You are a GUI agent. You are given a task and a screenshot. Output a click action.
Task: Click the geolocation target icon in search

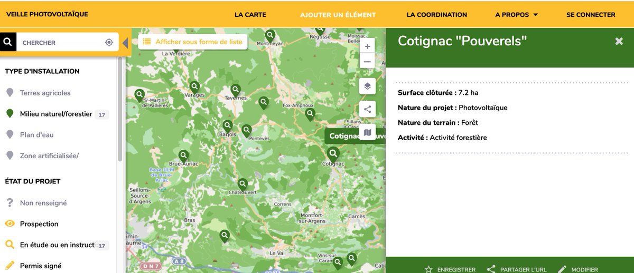[109, 42]
